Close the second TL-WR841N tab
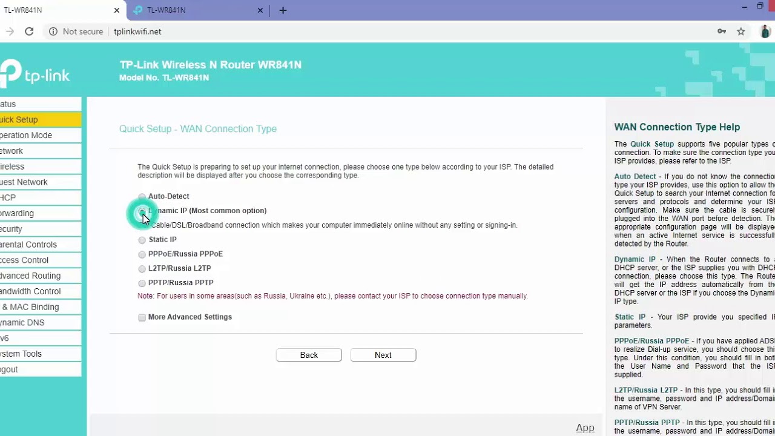The height and width of the screenshot is (436, 775). pyautogui.click(x=261, y=10)
